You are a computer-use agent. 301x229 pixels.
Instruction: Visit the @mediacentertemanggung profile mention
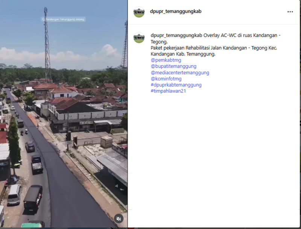[x=180, y=73]
